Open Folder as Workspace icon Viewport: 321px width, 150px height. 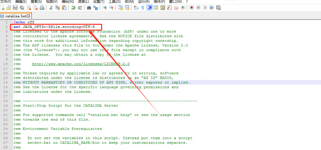point(176,8)
